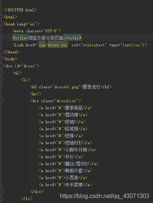Click the type "text/css" attribute value
The height and width of the screenshot is (203, 153).
[131, 45]
